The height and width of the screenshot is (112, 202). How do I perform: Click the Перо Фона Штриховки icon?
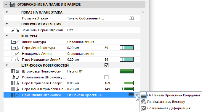(x=15, y=89)
